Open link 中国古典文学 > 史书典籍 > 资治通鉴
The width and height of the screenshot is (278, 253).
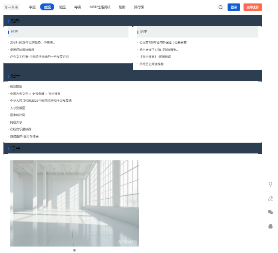[35, 94]
